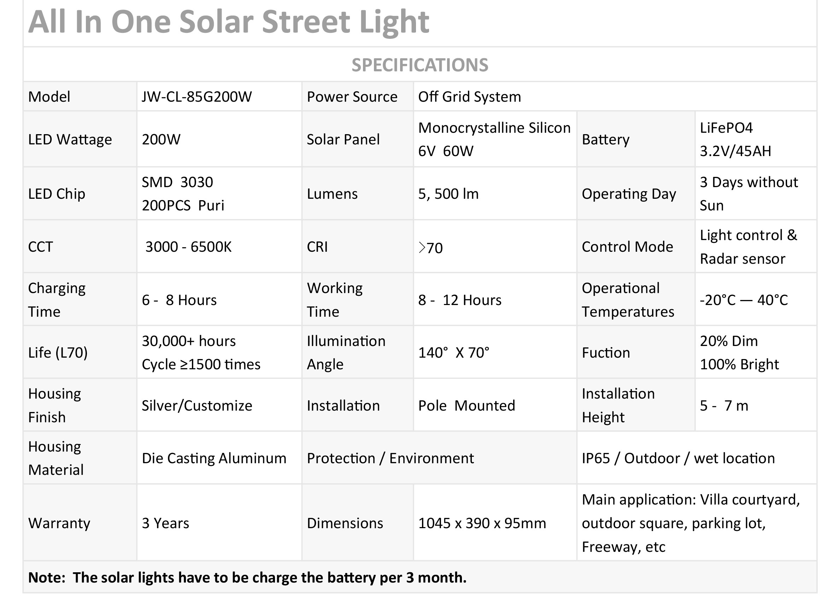Select the '140° X 70°' illumination angle
The width and height of the screenshot is (827, 603).
[x=453, y=353]
